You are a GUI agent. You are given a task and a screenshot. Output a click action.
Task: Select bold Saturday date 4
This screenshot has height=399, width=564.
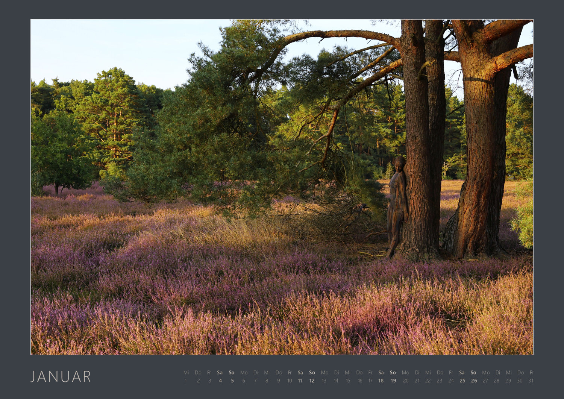(220, 381)
